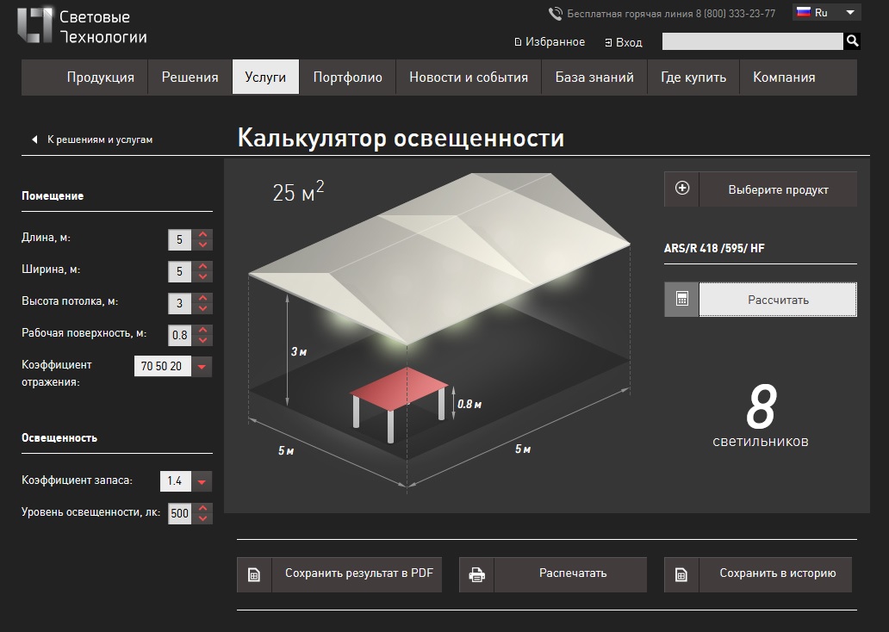Click the site search input field
The height and width of the screenshot is (632, 889).
(x=752, y=40)
